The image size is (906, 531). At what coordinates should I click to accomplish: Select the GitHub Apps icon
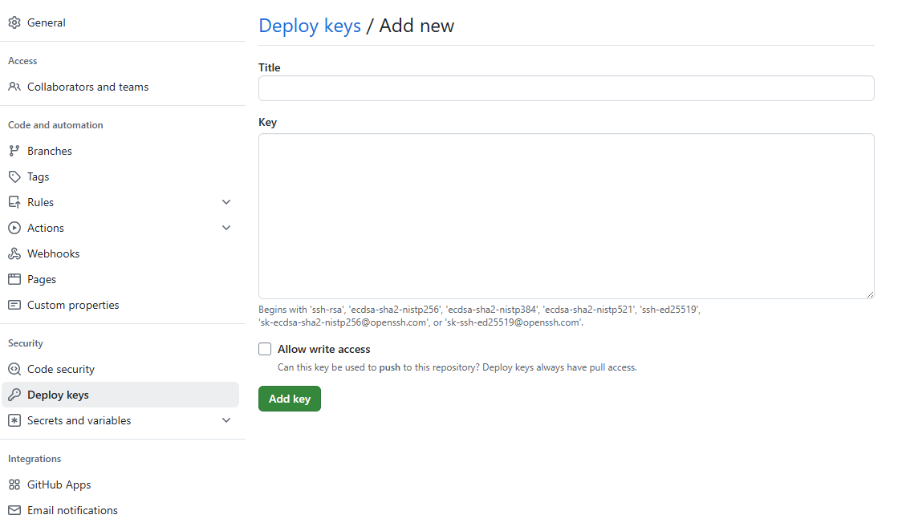click(x=14, y=484)
